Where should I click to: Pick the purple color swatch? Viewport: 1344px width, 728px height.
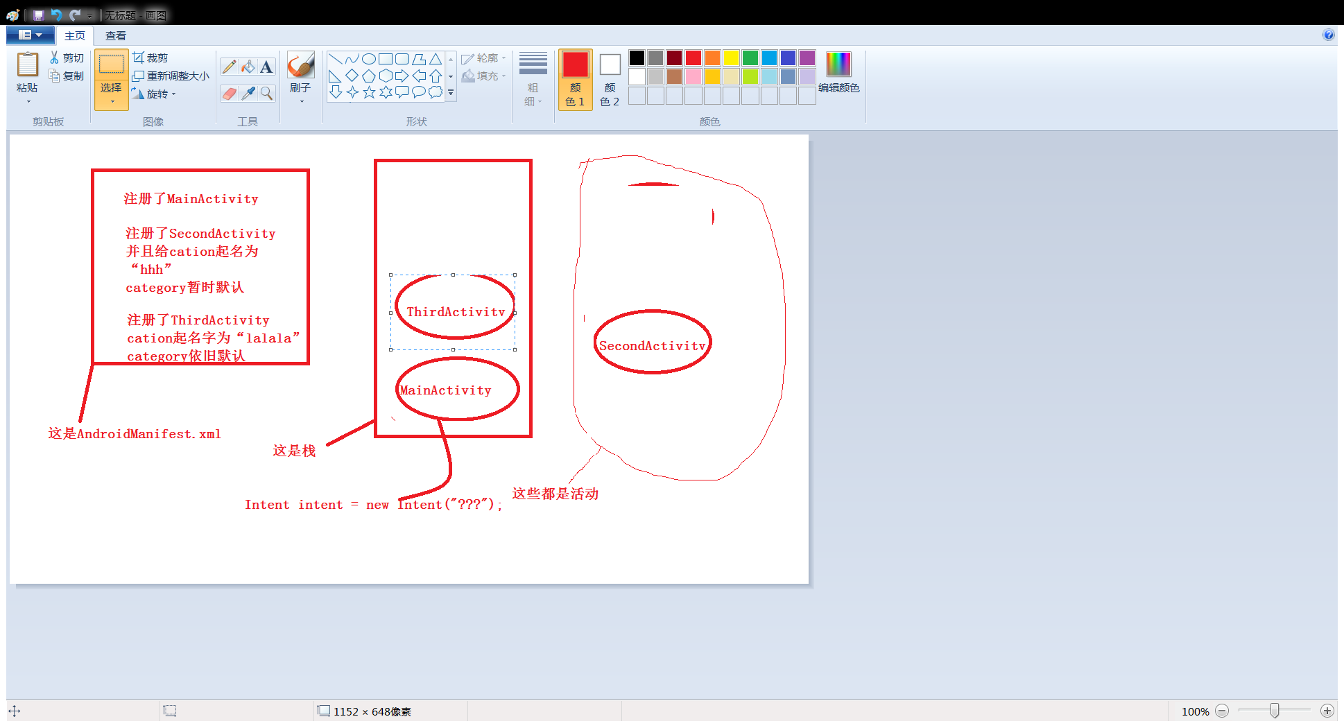pos(807,58)
